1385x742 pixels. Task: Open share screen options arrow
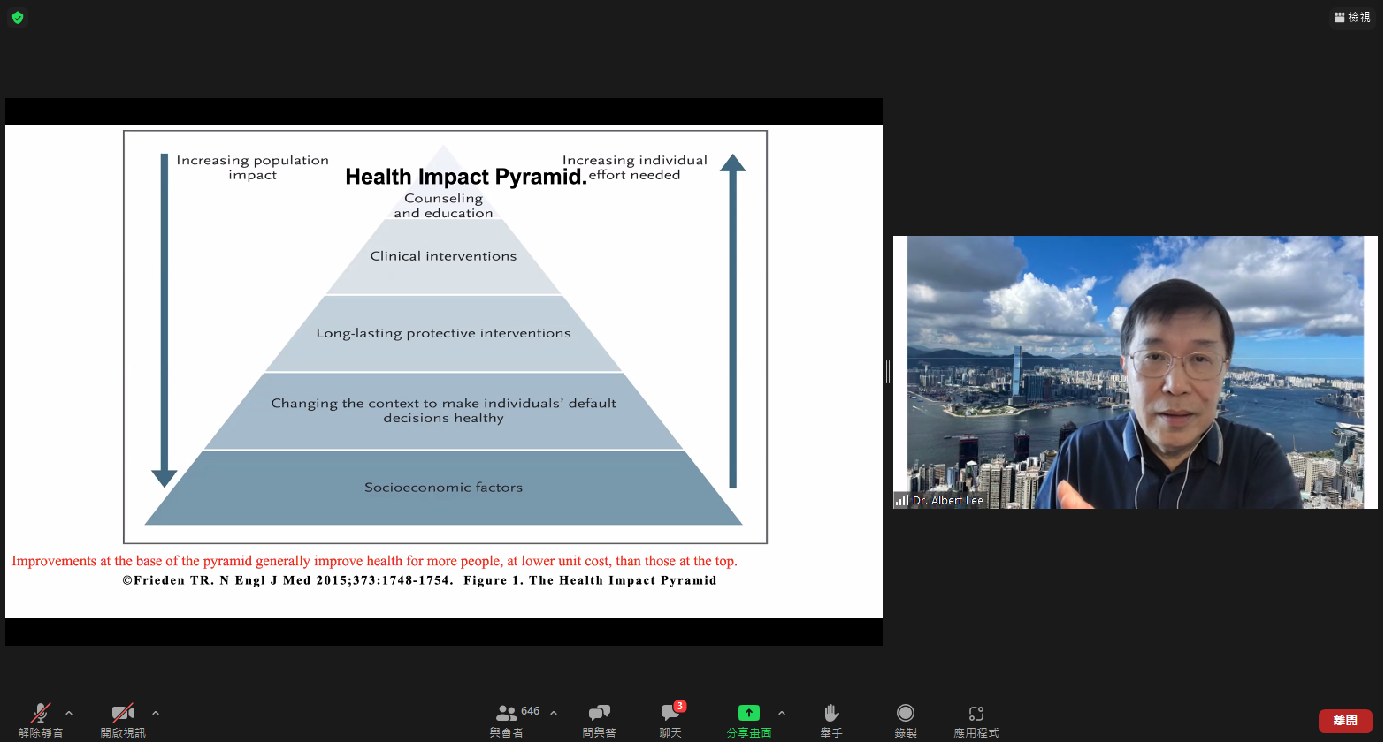coord(781,713)
